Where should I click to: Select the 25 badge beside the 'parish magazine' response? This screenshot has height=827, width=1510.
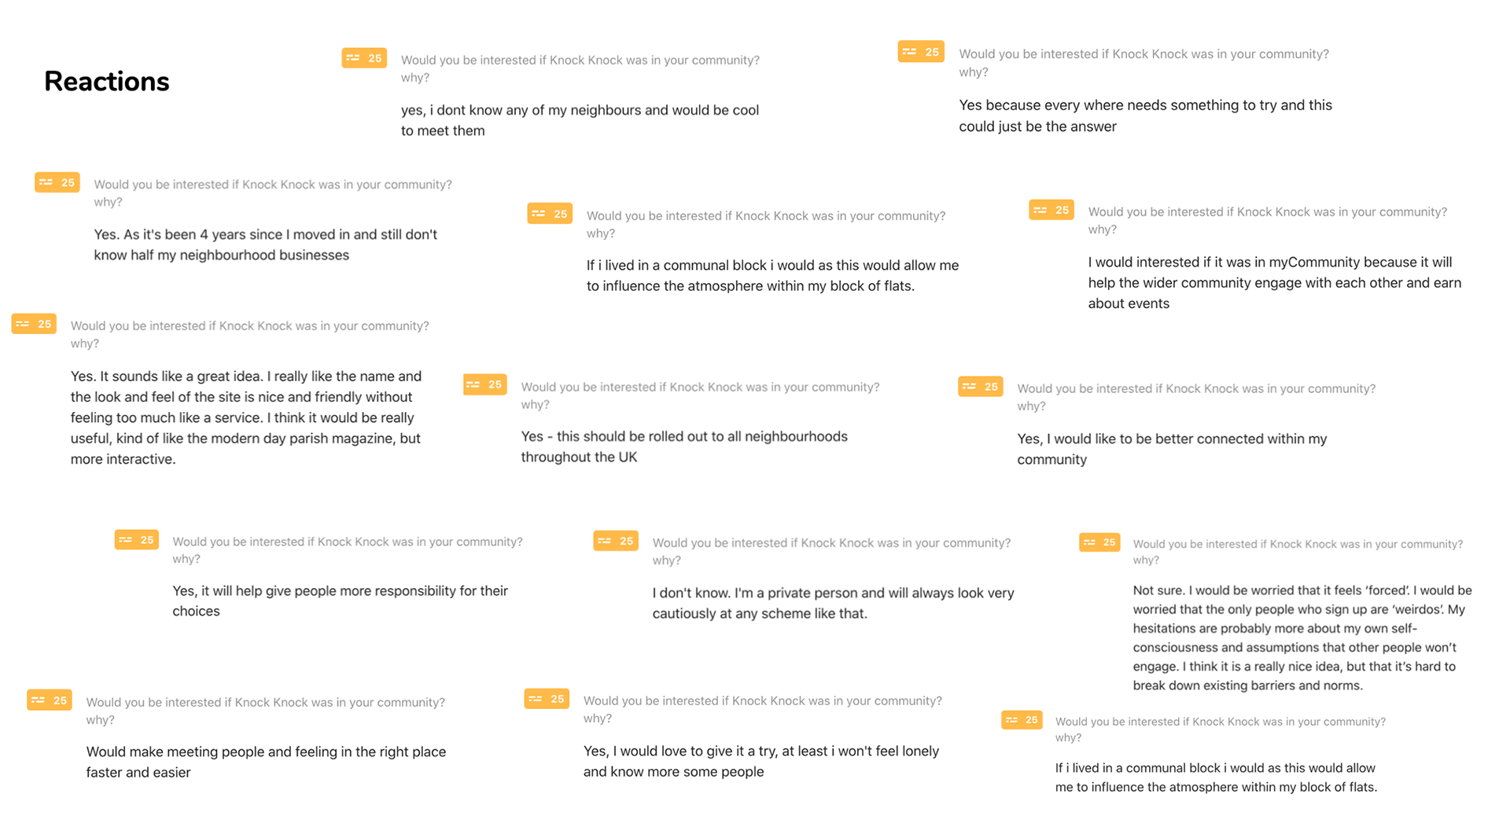[x=34, y=324]
